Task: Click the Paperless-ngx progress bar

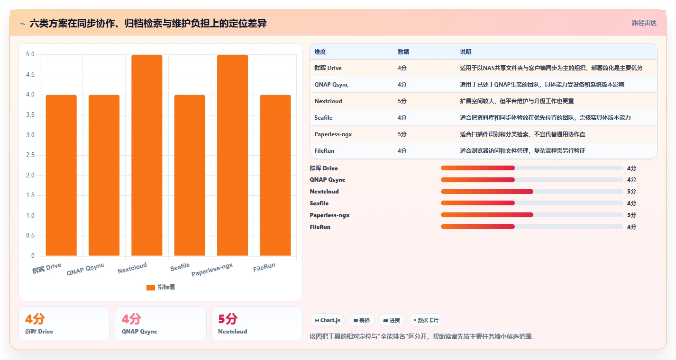Action: pyautogui.click(x=532, y=215)
